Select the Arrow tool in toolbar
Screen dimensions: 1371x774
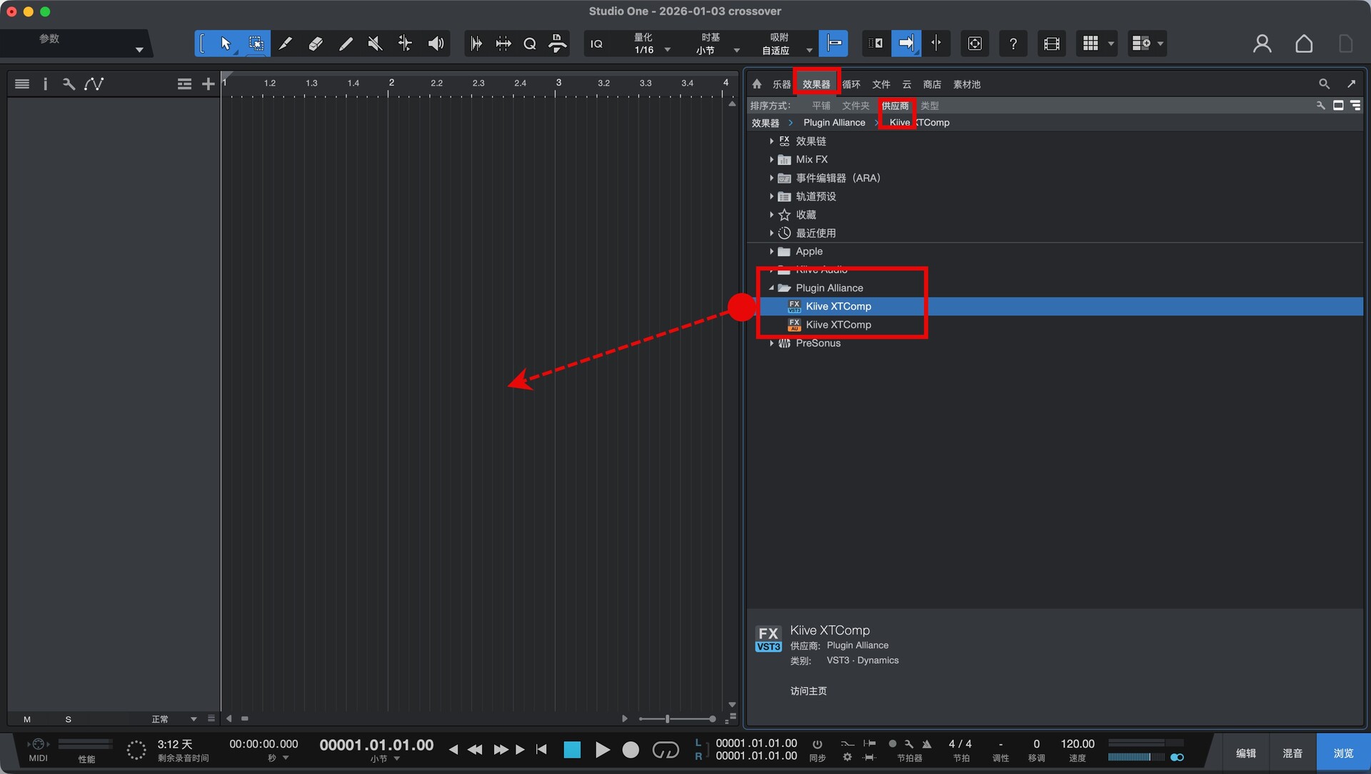226,44
